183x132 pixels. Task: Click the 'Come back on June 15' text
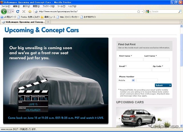point(56,118)
